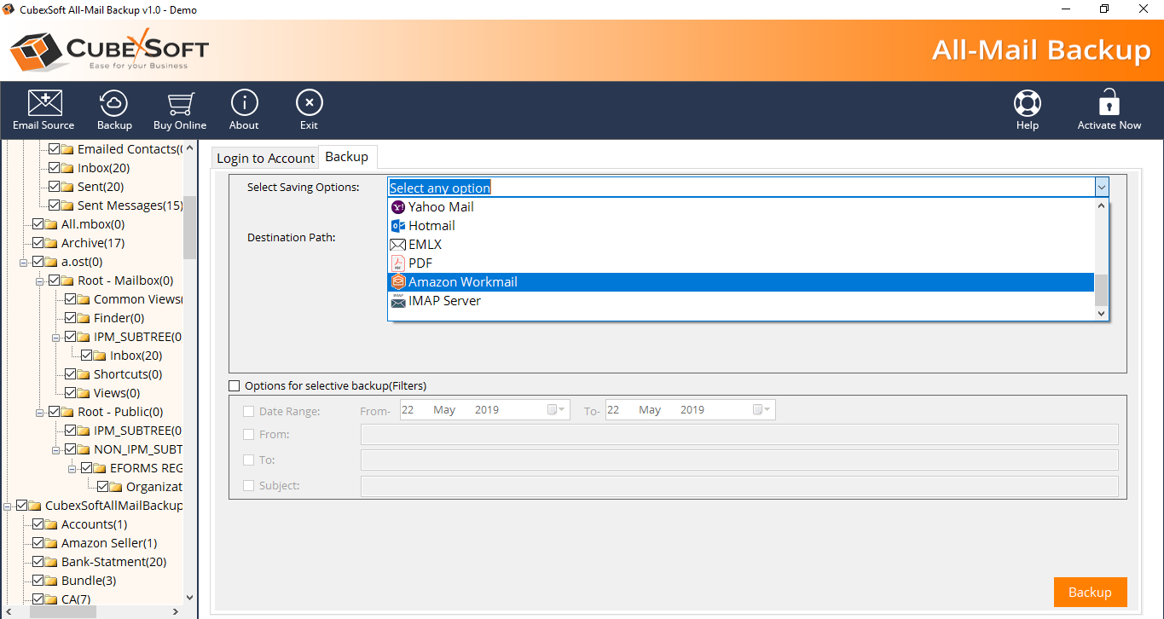Click the Subject filter input field
The height and width of the screenshot is (619, 1164).
739,486
